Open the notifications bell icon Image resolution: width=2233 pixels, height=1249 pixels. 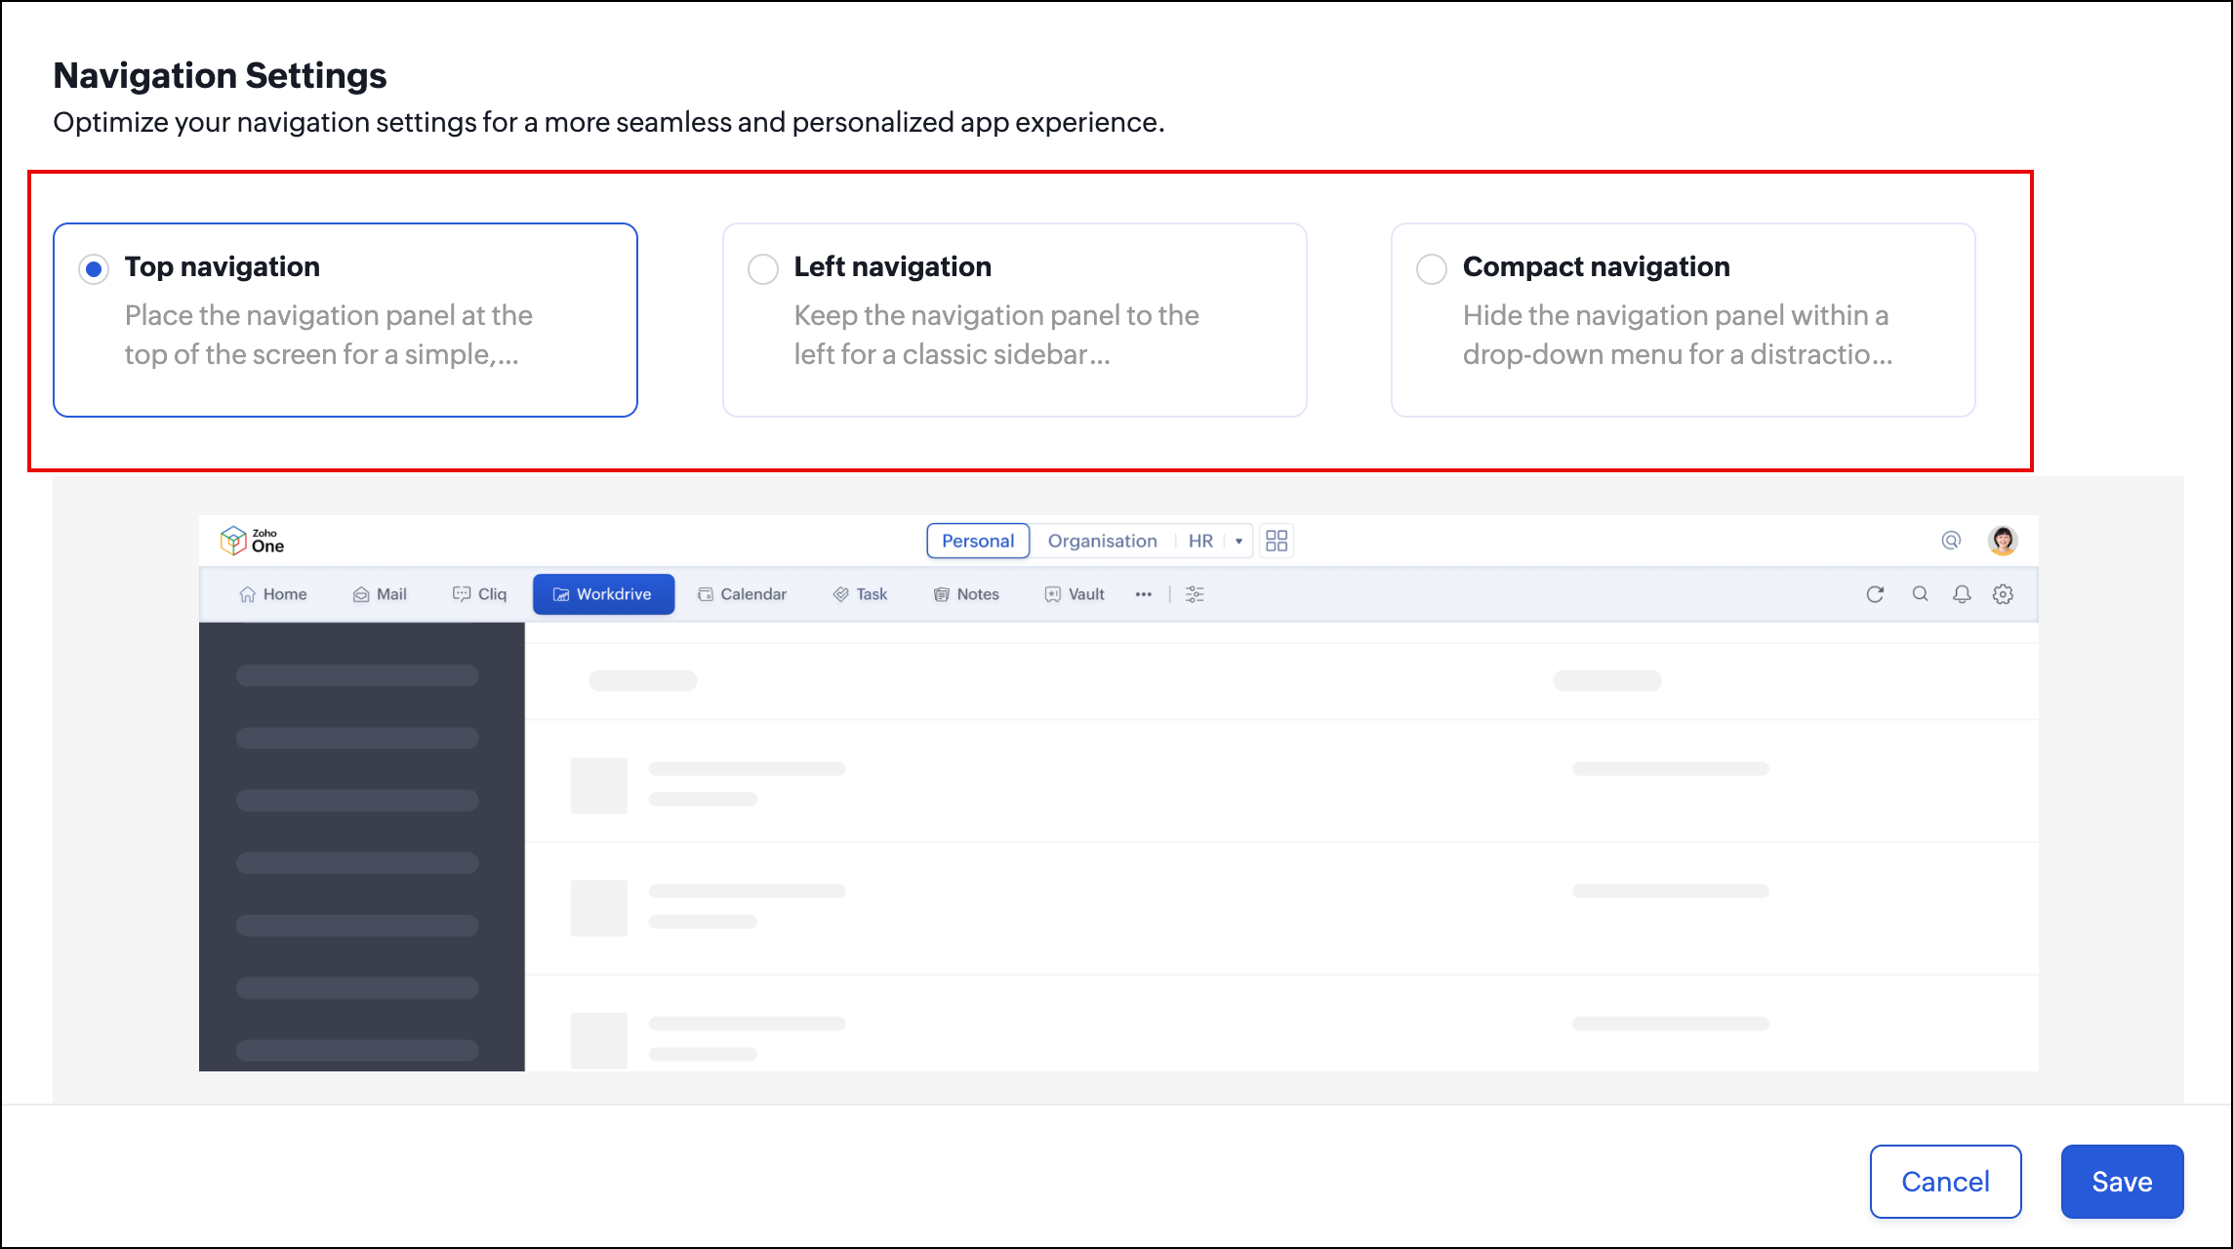click(x=1962, y=594)
